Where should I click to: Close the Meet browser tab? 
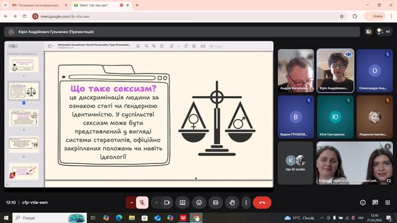[x=128, y=5]
